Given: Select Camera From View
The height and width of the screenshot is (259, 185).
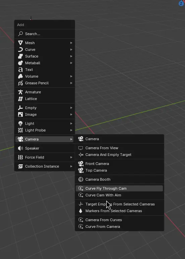Looking at the screenshot, I should tap(119, 148).
